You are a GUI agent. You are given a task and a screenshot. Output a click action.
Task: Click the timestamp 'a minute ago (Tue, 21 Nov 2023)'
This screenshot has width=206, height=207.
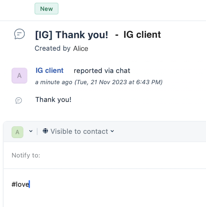point(99,82)
